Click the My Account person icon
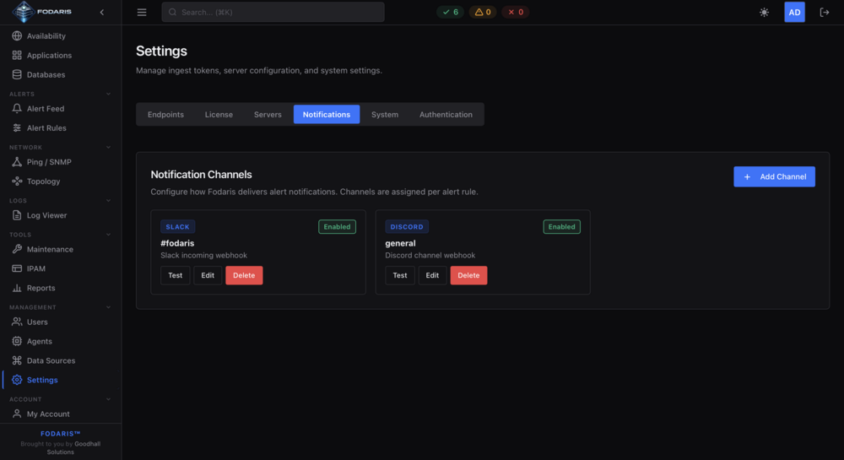The image size is (844, 460). pyautogui.click(x=17, y=414)
